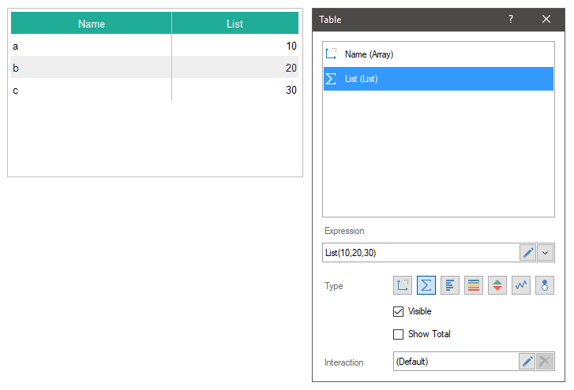The image size is (574, 390).
Task: Select the data bars type icon
Action: pyautogui.click(x=450, y=285)
